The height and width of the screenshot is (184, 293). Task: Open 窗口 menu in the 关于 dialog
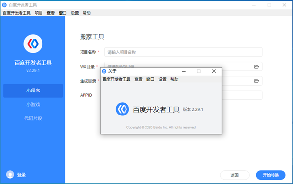pyautogui.click(x=150, y=79)
